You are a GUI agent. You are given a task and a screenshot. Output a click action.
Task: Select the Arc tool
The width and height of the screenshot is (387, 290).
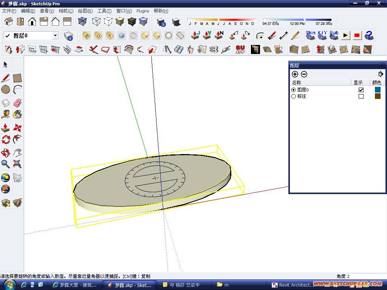pos(17,89)
